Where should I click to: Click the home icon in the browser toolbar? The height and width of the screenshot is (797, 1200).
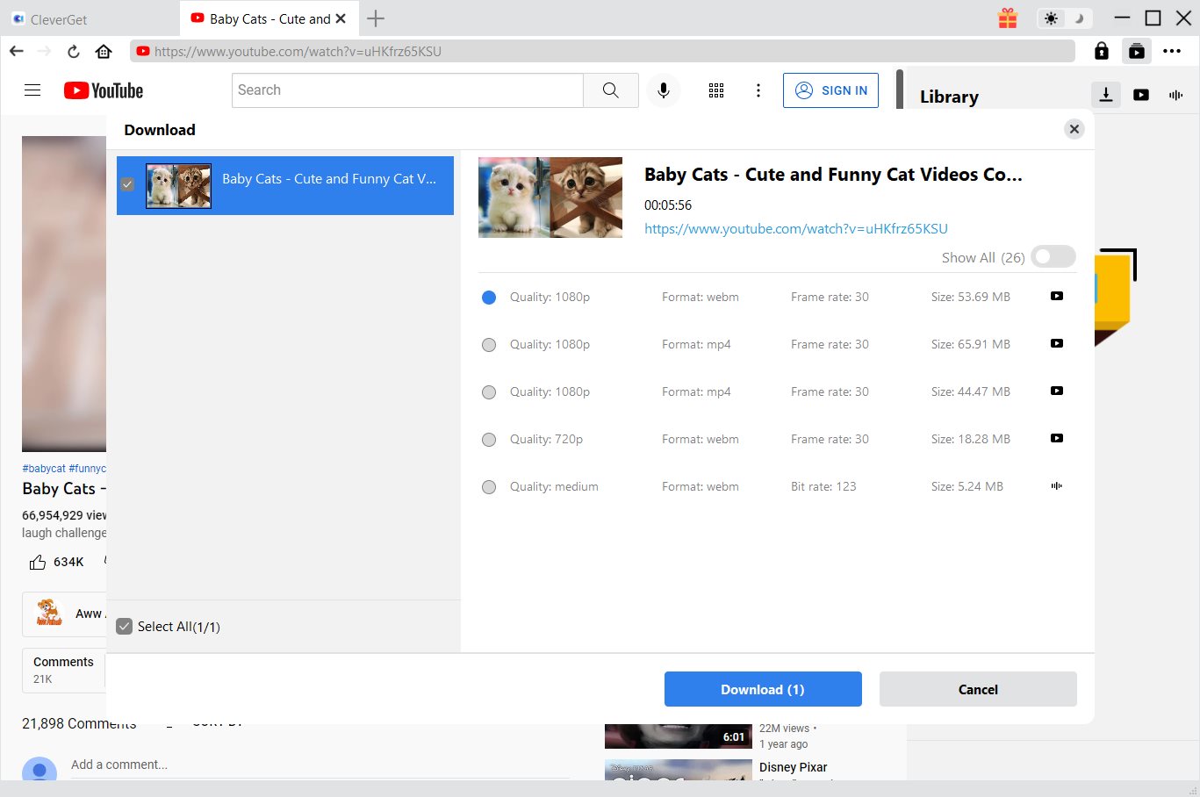[x=104, y=51]
